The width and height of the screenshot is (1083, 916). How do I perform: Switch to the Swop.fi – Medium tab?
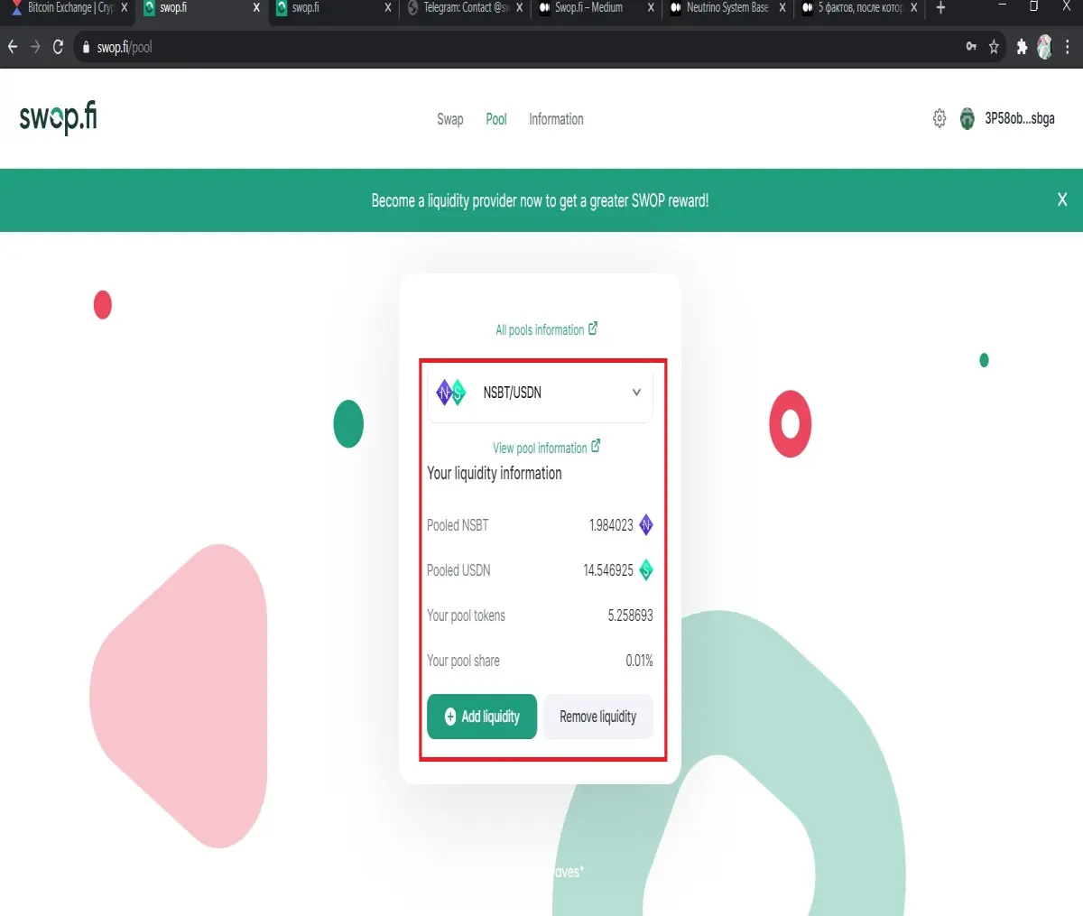(596, 8)
